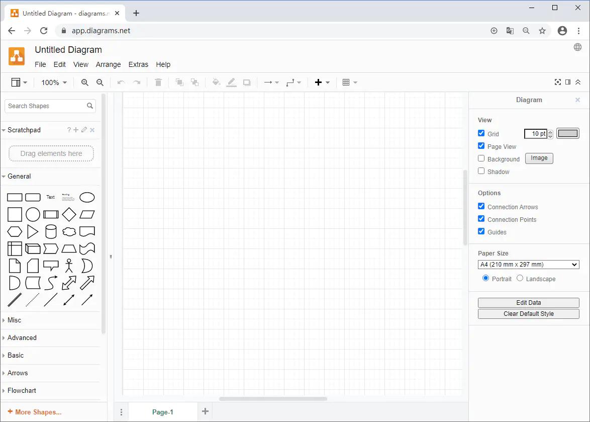Click the Edit Data button

coord(528,303)
